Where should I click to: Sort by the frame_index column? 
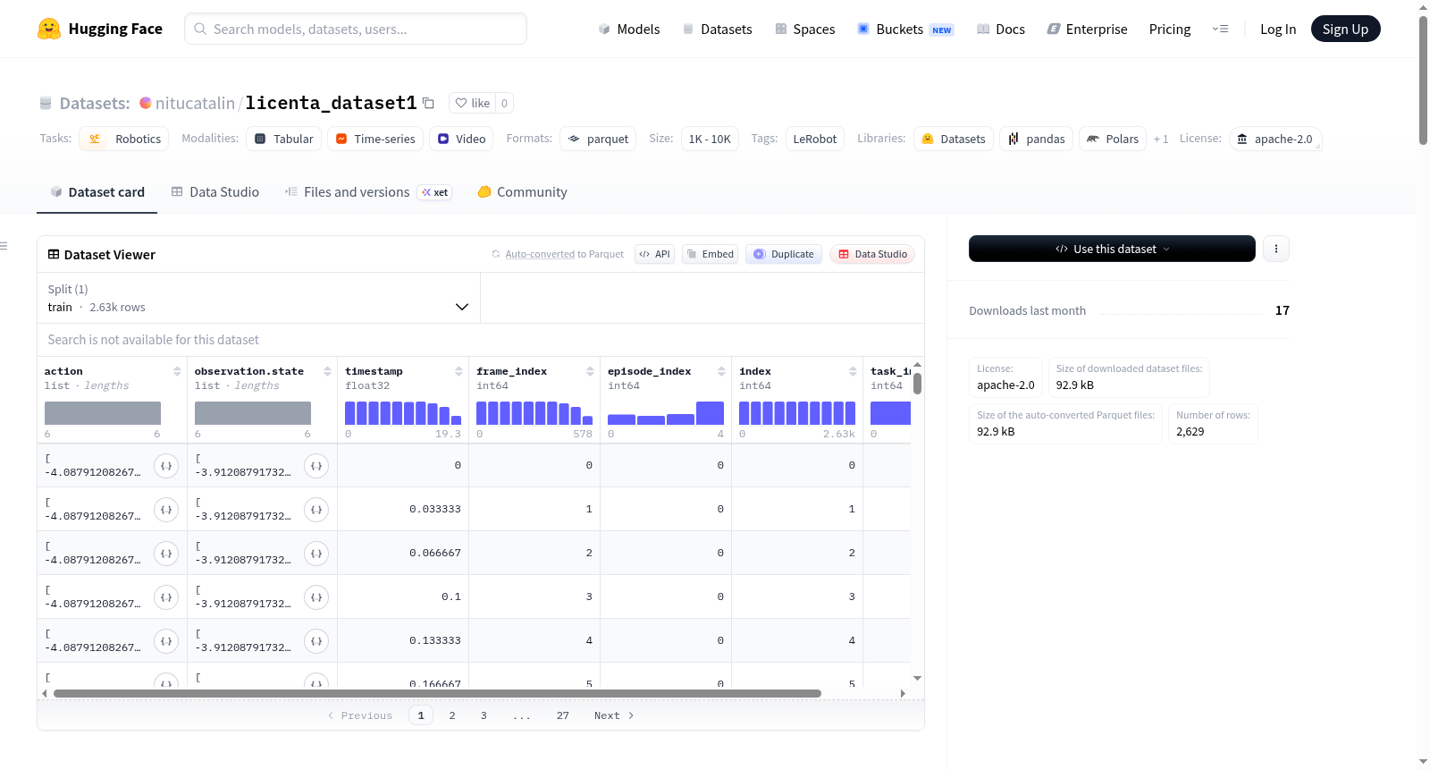click(590, 371)
